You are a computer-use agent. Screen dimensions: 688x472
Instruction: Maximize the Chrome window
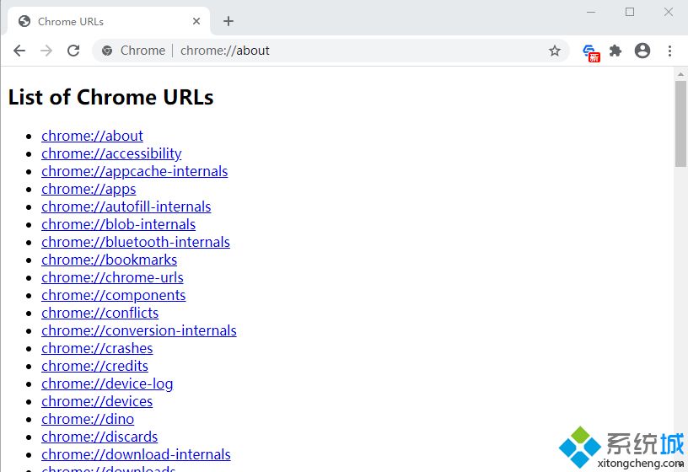point(630,13)
